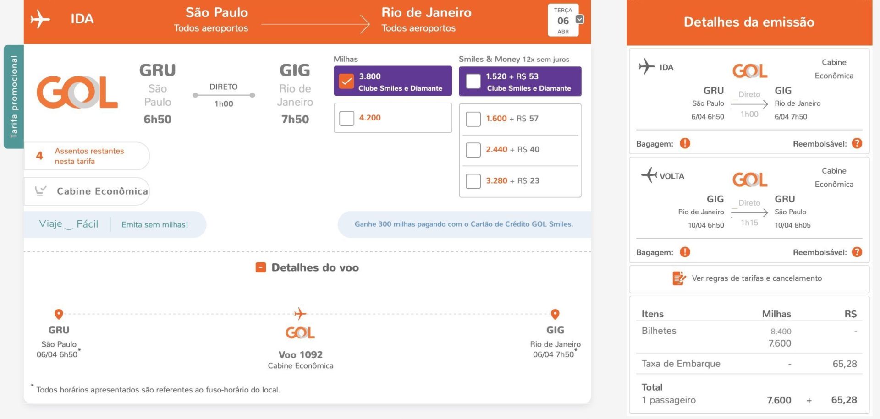Click the TERÇA 06 ABR date box
Screen dimensions: 880x419
pyautogui.click(x=563, y=20)
